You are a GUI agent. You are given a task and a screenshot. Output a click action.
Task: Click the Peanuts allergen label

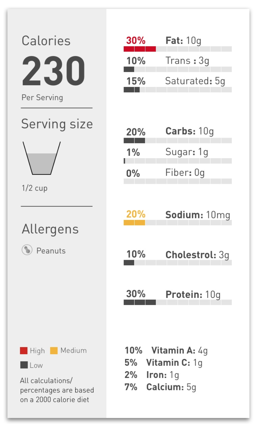tap(51, 251)
